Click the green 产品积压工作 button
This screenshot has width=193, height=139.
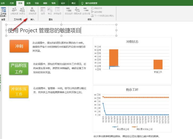click(19, 68)
